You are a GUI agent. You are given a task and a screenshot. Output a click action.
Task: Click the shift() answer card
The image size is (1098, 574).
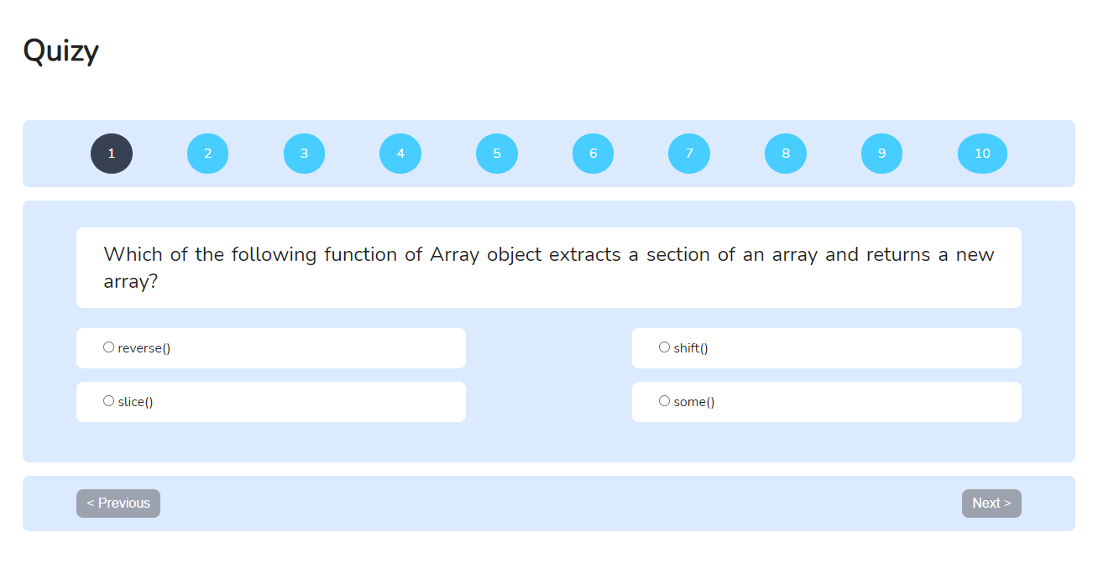click(x=826, y=348)
